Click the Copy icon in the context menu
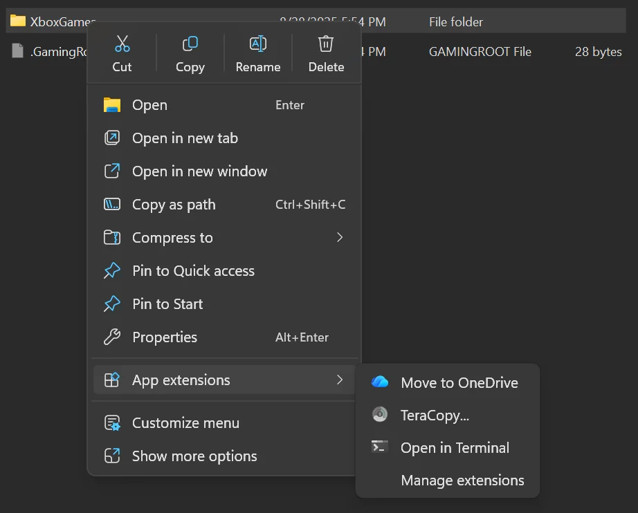This screenshot has height=513, width=638. 190,44
